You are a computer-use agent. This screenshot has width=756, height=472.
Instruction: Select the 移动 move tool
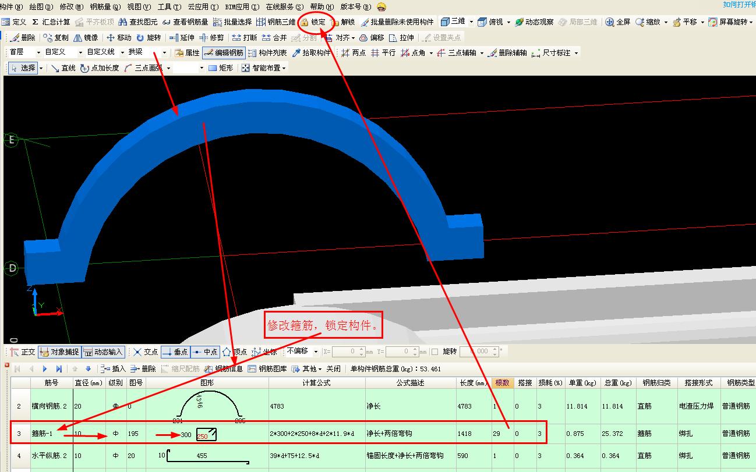point(119,38)
